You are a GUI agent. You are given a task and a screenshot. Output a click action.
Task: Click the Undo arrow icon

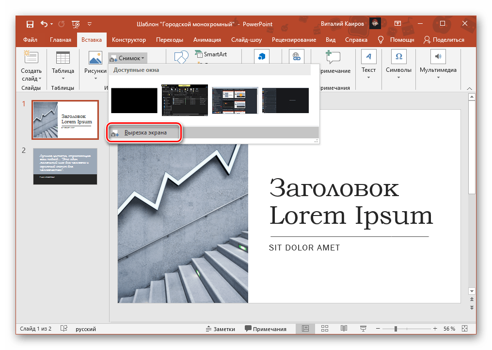coord(45,23)
